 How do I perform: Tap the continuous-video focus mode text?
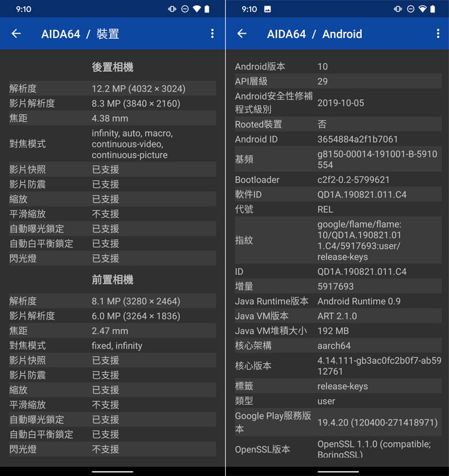click(128, 144)
